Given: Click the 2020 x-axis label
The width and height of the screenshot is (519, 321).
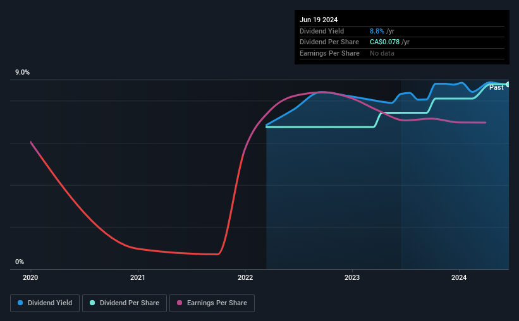Looking at the screenshot, I should pyautogui.click(x=30, y=277).
